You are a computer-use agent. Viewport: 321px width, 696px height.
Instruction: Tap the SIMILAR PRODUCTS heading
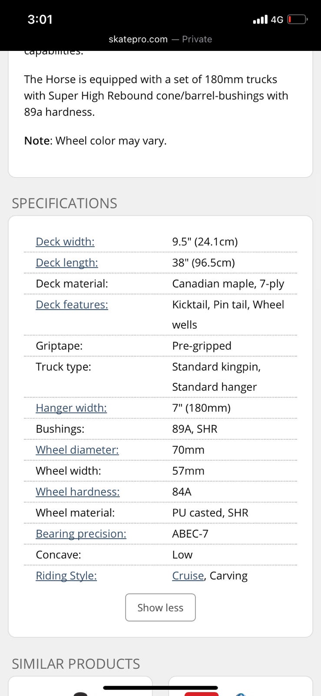pyautogui.click(x=76, y=664)
